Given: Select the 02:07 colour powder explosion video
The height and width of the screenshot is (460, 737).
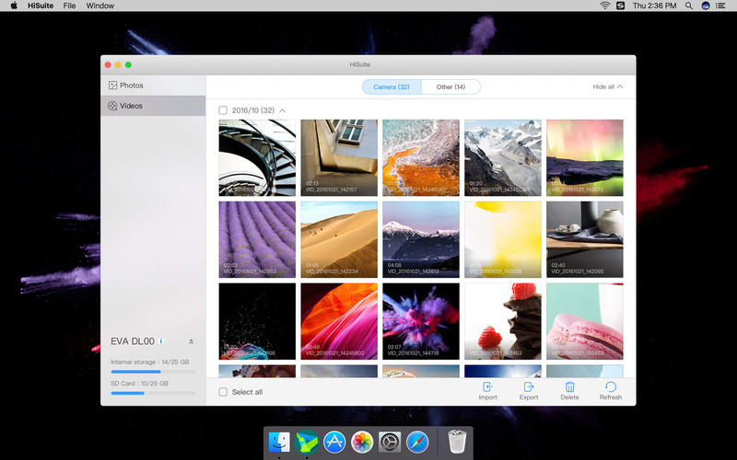Looking at the screenshot, I should 421,321.
